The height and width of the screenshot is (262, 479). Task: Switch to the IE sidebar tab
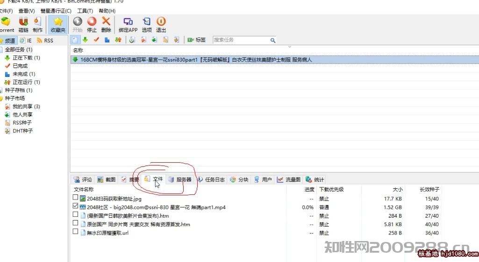tap(26, 41)
